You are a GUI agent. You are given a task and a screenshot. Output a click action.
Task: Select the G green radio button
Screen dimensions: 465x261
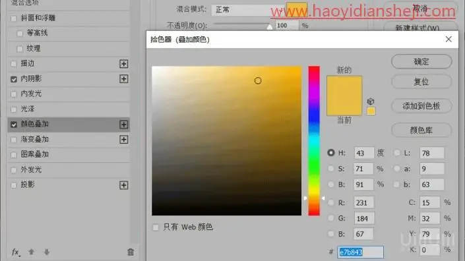point(331,218)
